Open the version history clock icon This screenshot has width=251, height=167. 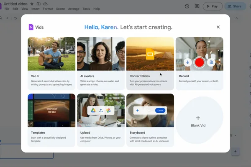point(187,6)
